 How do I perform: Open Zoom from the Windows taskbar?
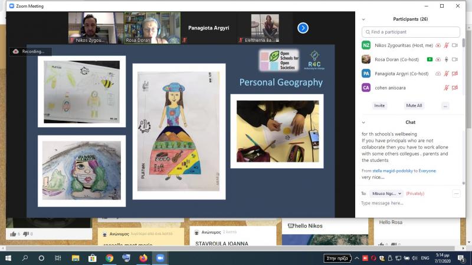click(160, 258)
